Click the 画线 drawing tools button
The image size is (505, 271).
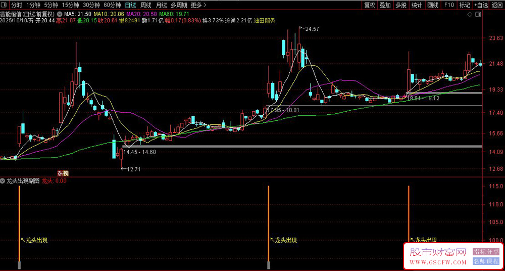tap(432, 5)
